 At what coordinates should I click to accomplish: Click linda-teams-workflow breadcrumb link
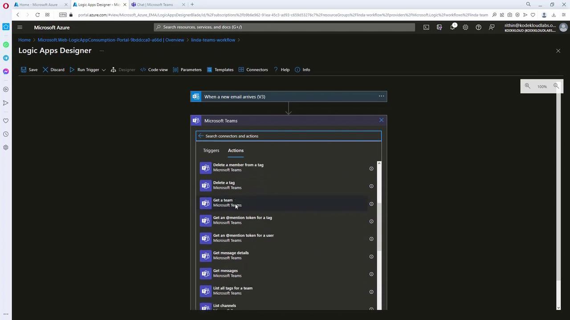(x=213, y=40)
